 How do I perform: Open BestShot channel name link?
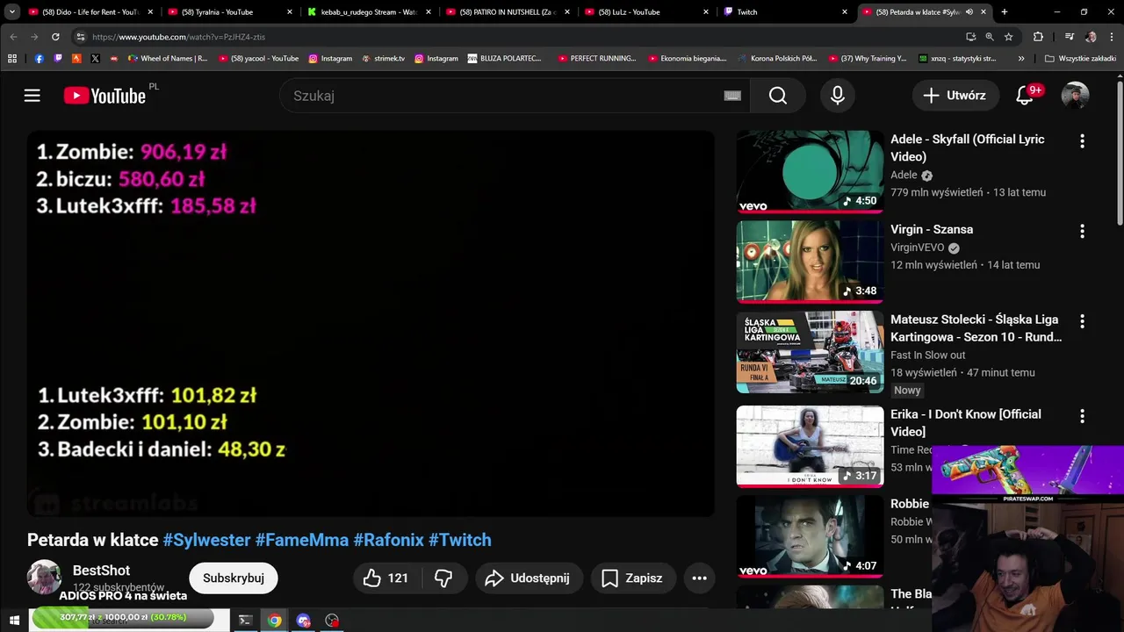click(101, 571)
